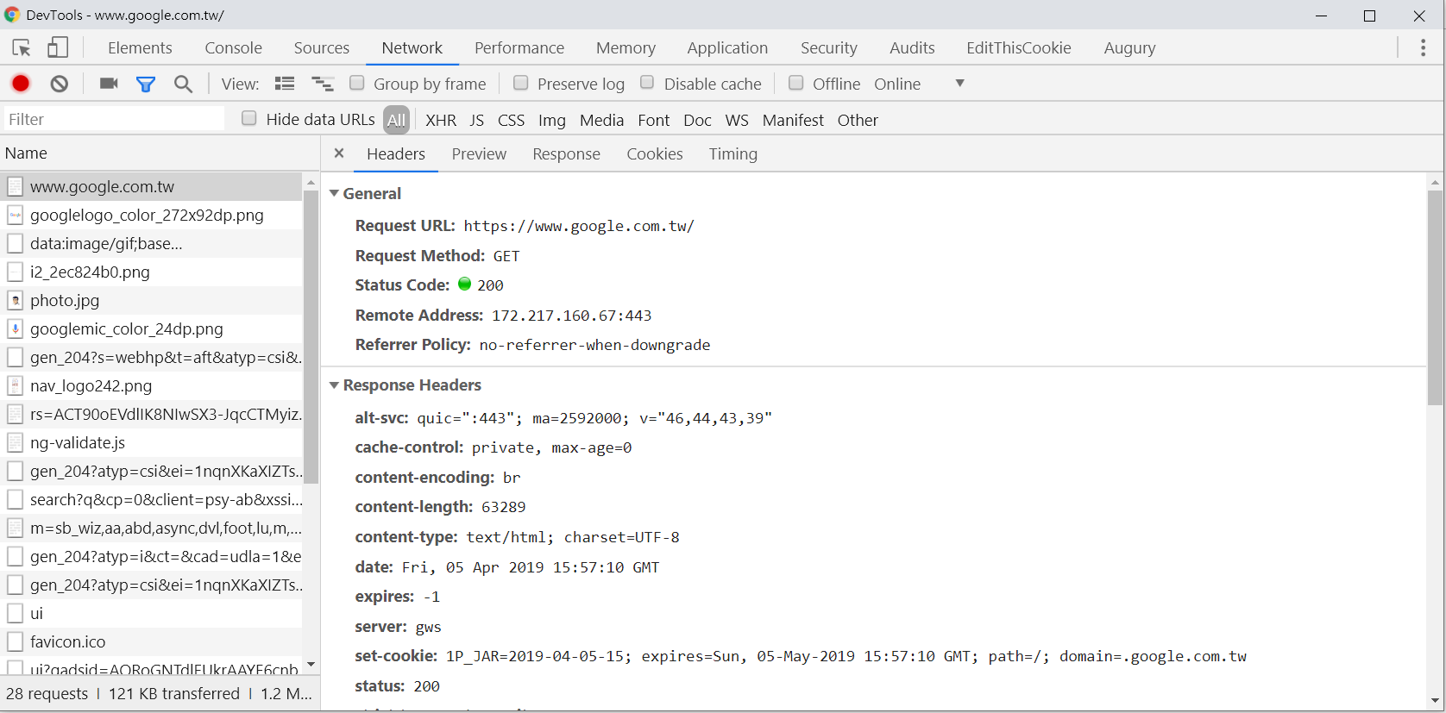Filter requests by WS type
Screen dimensions: 1446x713
pyautogui.click(x=737, y=120)
